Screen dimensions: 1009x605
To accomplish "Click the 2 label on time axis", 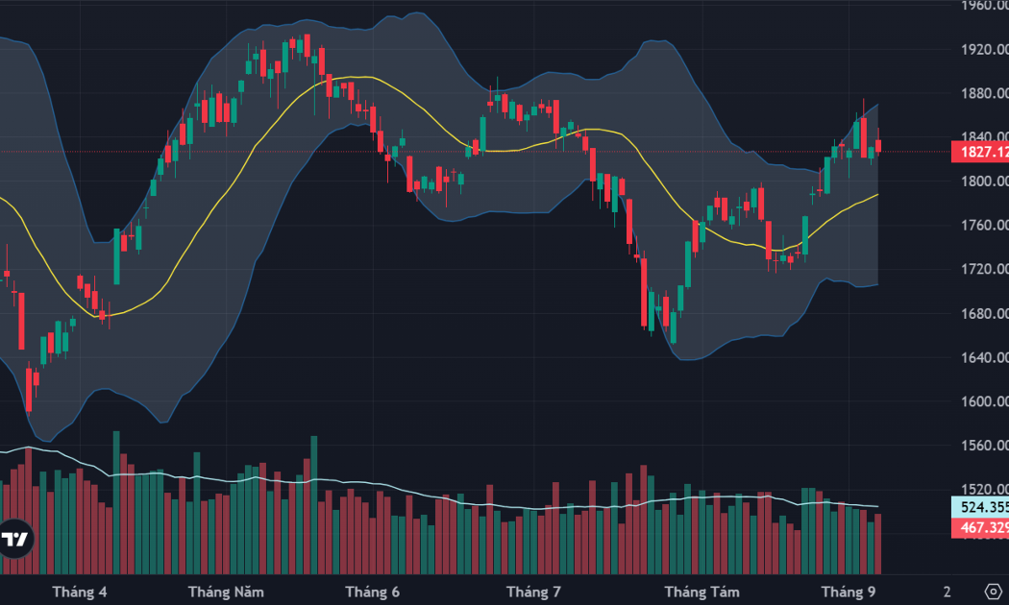I will (947, 592).
